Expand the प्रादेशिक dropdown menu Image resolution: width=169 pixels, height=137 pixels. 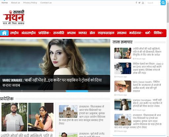click(44, 33)
